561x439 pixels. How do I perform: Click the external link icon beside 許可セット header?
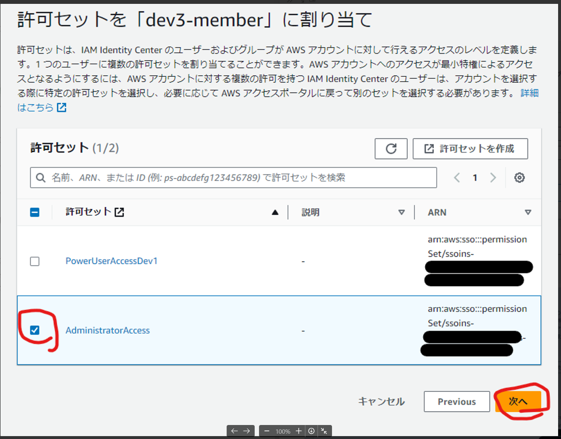[x=119, y=212]
